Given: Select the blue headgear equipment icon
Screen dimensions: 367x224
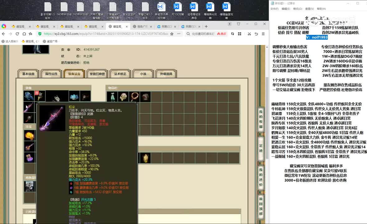Looking at the screenshot, I should pos(29,96).
